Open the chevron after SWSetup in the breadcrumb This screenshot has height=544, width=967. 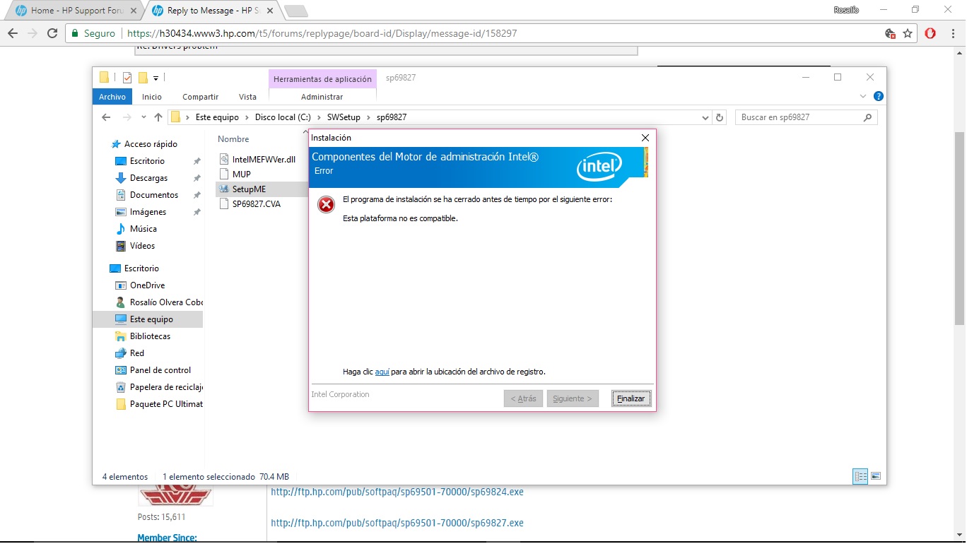[368, 117]
